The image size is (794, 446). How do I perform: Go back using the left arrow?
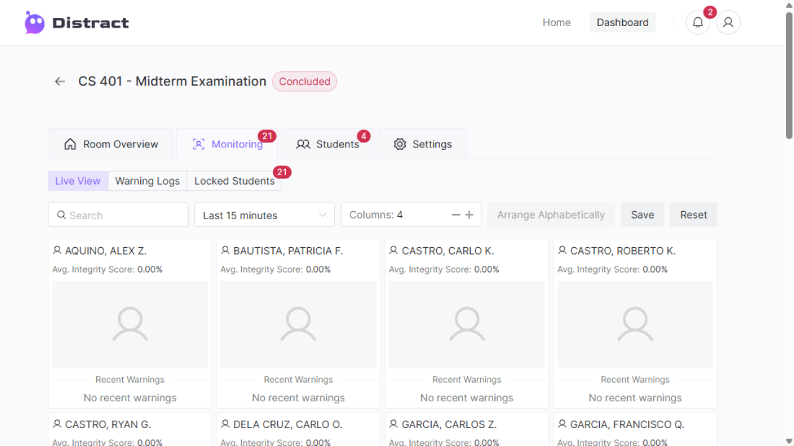tap(60, 81)
